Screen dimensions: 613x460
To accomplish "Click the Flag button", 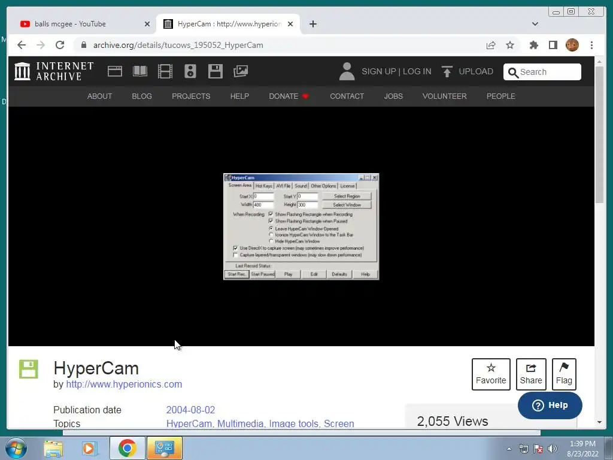I will click(564, 374).
